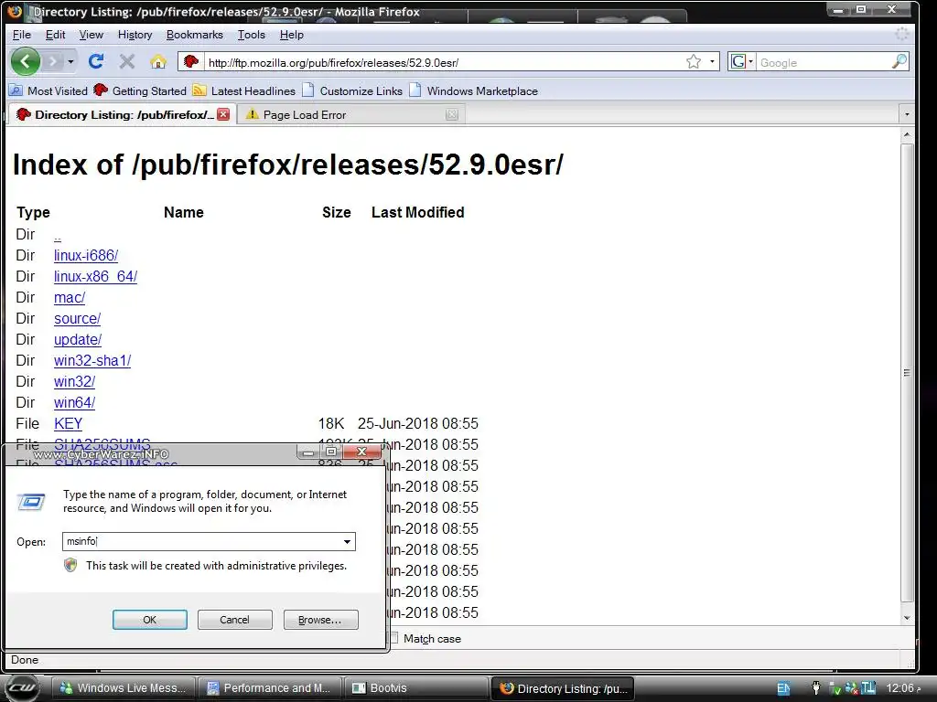
Task: Open the View menu
Action: pyautogui.click(x=91, y=35)
